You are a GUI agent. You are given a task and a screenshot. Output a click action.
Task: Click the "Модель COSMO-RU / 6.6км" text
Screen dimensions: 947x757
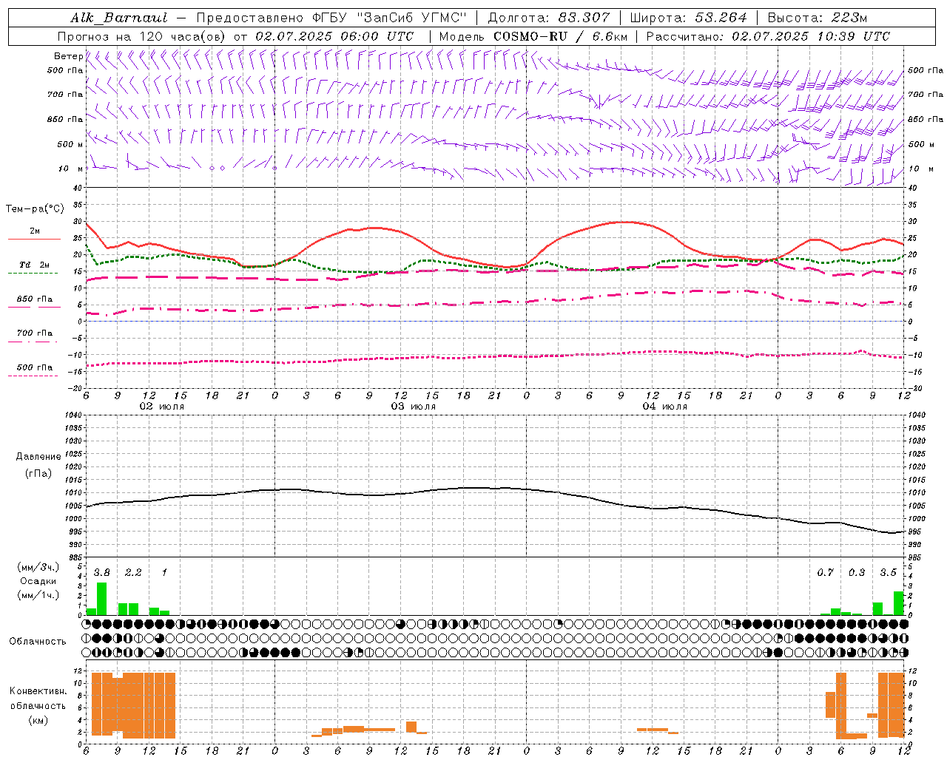click(x=533, y=36)
